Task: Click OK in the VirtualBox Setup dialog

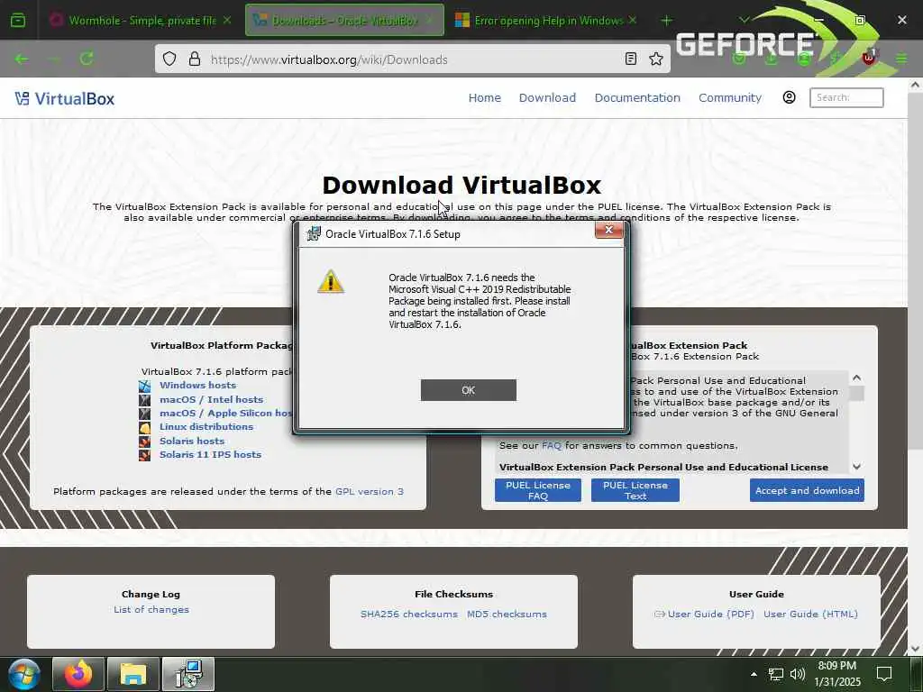Action: (x=468, y=390)
